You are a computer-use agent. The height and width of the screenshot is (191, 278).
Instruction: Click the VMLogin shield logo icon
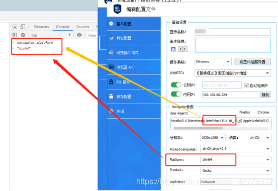coord(117,9)
